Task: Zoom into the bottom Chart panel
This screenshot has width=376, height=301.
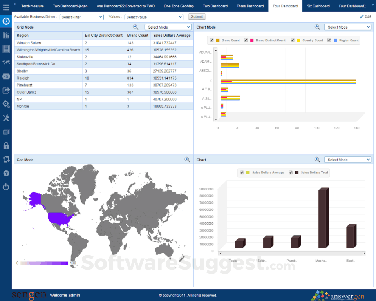Action: [x=317, y=160]
